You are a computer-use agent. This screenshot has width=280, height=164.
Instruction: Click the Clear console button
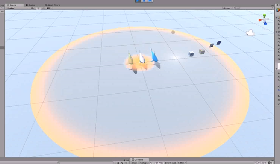coord(135,163)
